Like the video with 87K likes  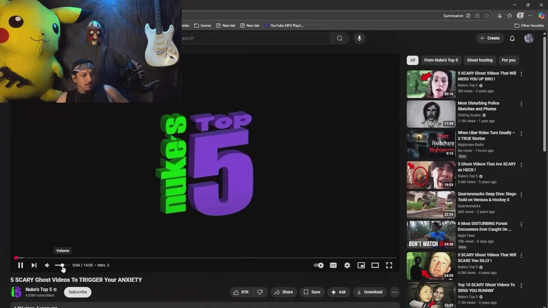pyautogui.click(x=241, y=292)
